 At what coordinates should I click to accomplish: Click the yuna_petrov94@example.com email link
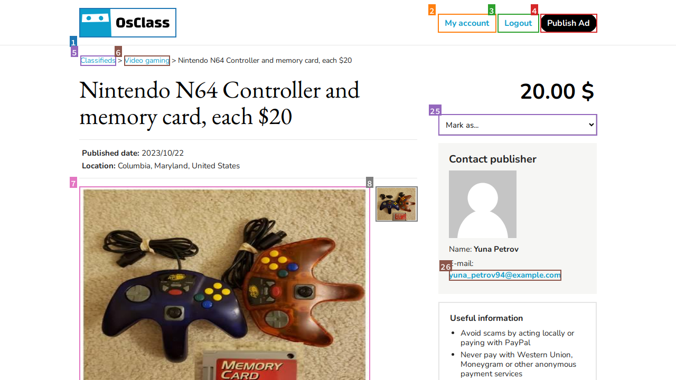pos(505,275)
